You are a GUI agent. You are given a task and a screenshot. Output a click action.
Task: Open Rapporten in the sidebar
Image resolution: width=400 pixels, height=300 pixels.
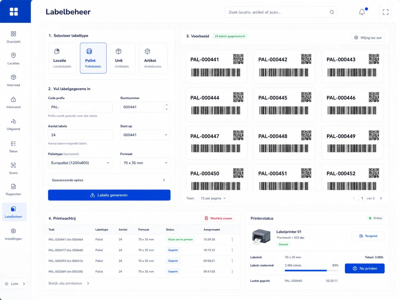click(x=13, y=190)
